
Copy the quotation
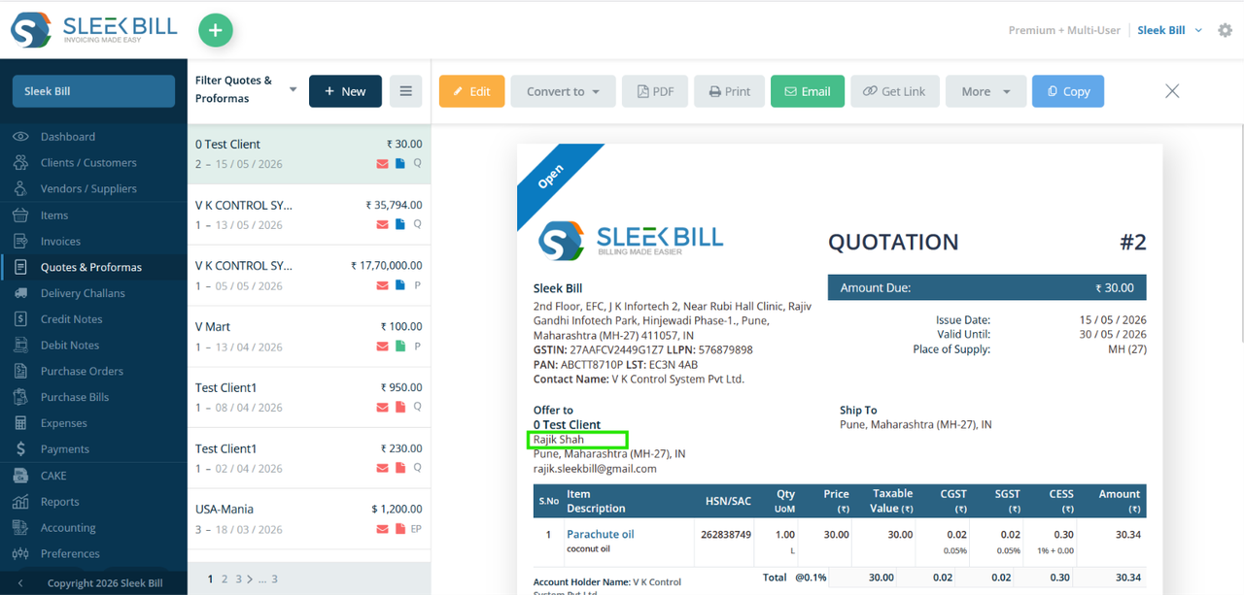[x=1068, y=91]
